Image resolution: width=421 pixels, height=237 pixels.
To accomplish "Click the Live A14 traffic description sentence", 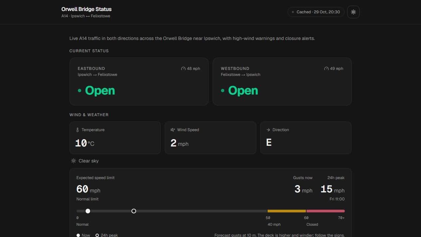I will coord(192,38).
